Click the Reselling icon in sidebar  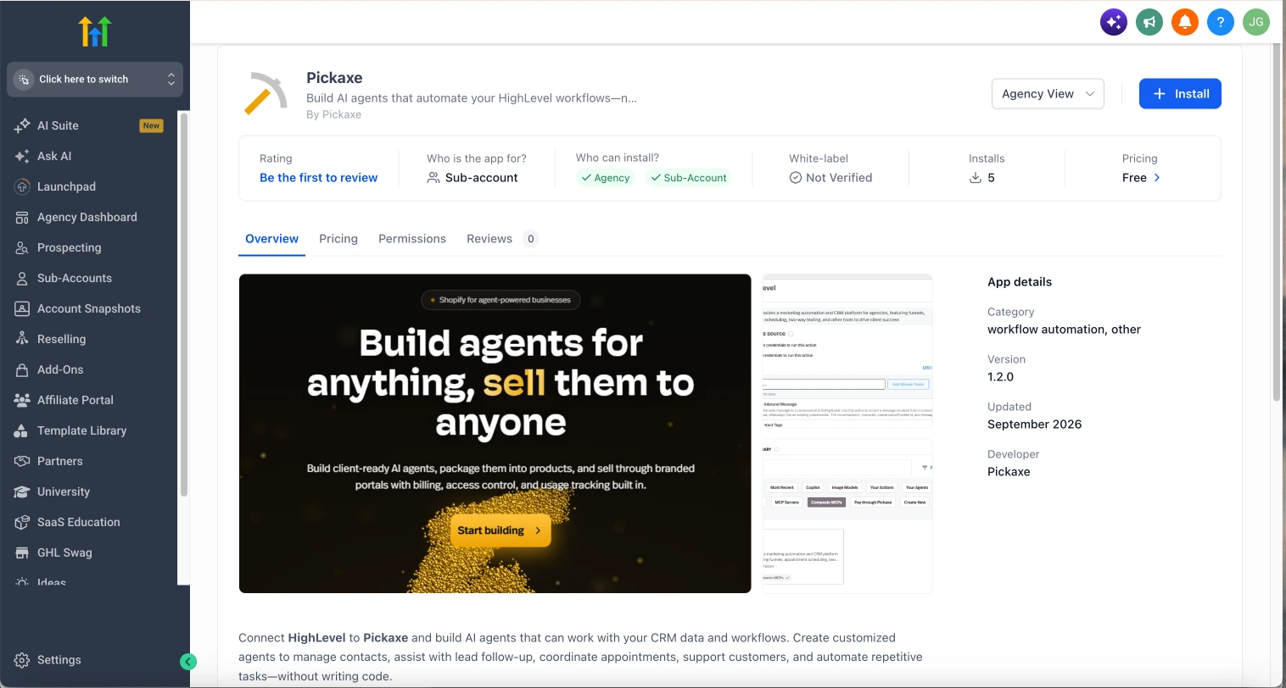[22, 339]
